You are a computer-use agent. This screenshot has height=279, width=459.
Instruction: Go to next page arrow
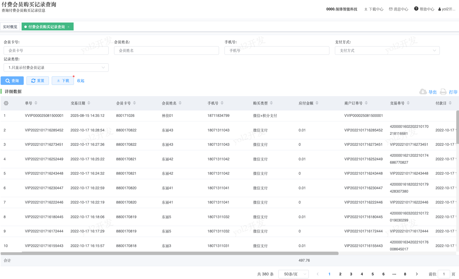[417, 274]
